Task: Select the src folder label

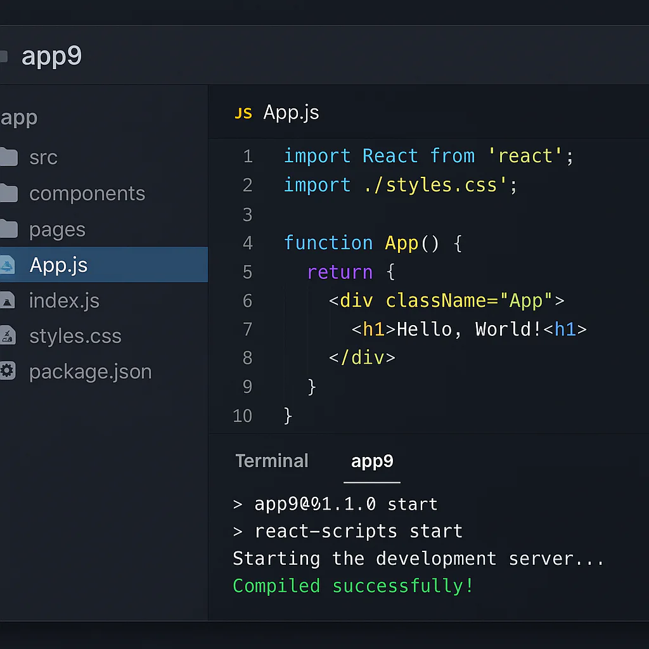Action: click(44, 157)
